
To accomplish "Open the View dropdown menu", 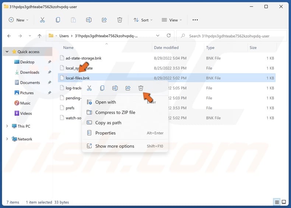I will 172,20.
